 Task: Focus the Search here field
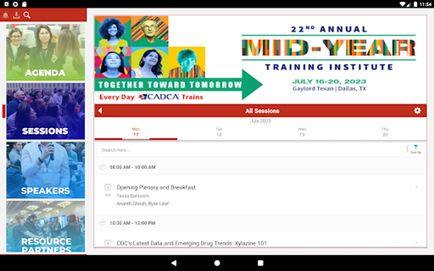click(x=252, y=150)
